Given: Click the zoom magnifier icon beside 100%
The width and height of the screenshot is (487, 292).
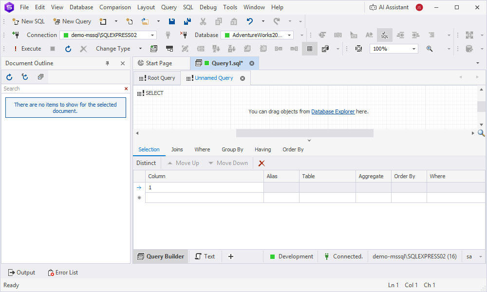Looking at the screenshot, I should coord(430,49).
